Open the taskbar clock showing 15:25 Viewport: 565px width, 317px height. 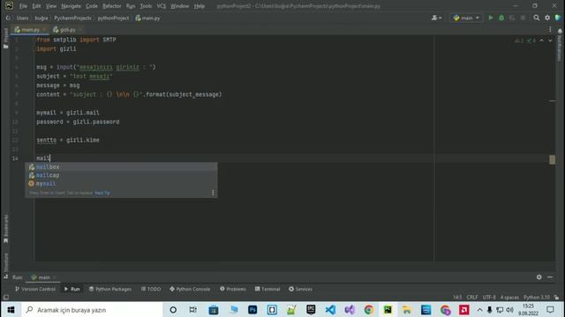click(x=528, y=309)
